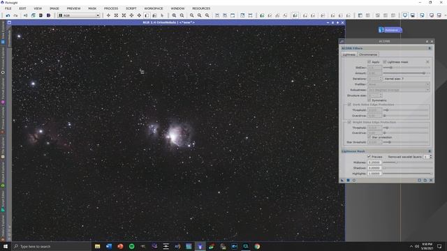This screenshot has height=251, width=447.
Task: Open the Prefilter dropdown
Action: [399, 84]
